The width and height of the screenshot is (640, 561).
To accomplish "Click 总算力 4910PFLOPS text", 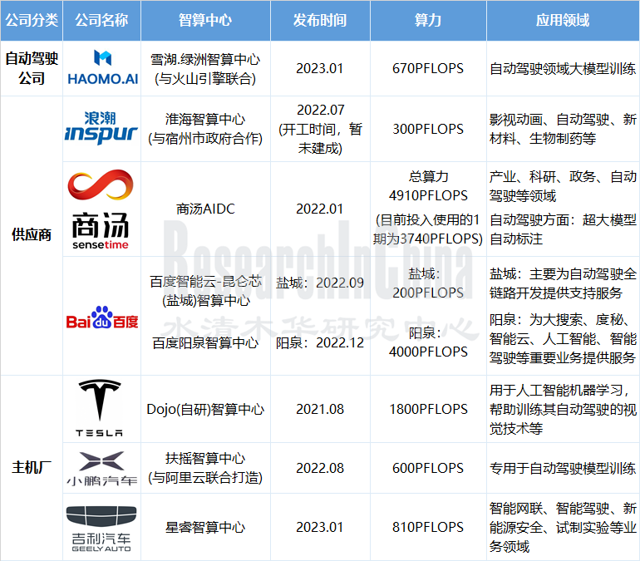I will click(x=428, y=186).
